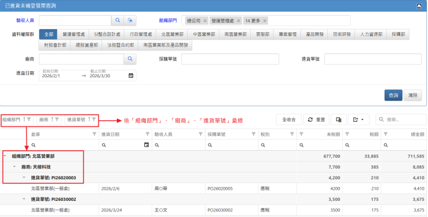Click the filter icon on 廠商 group chip
Screen dimensions: 428x217
(x=57, y=120)
